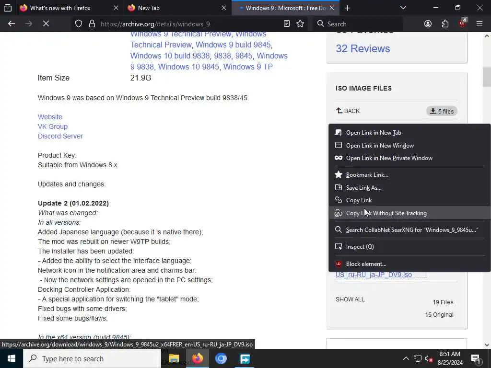
Task: Open the extensions puzzle icon
Action: 445,24
